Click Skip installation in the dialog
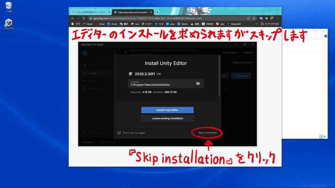Image resolution: width=335 pixels, height=188 pixels. point(207,132)
